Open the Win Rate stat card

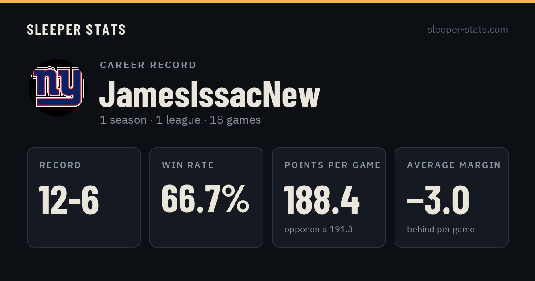pyautogui.click(x=206, y=197)
